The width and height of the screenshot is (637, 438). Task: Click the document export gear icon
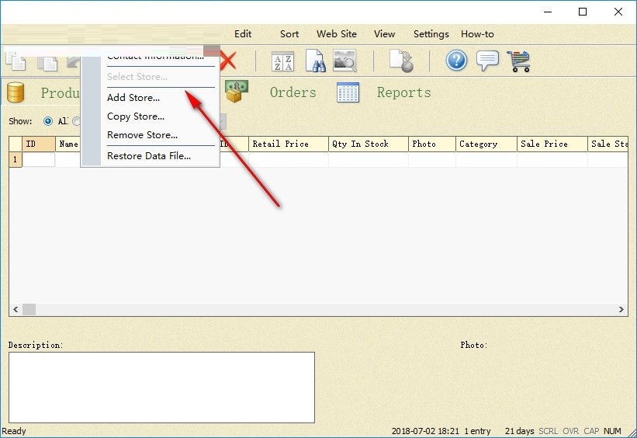[x=401, y=61]
